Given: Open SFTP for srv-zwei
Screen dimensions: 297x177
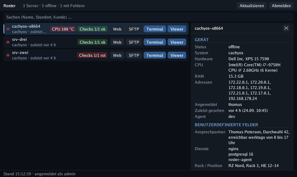Looking at the screenshot, I should click(x=134, y=55).
